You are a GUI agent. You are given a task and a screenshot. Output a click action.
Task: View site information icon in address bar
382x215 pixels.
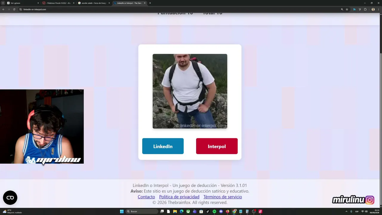click(x=21, y=9)
